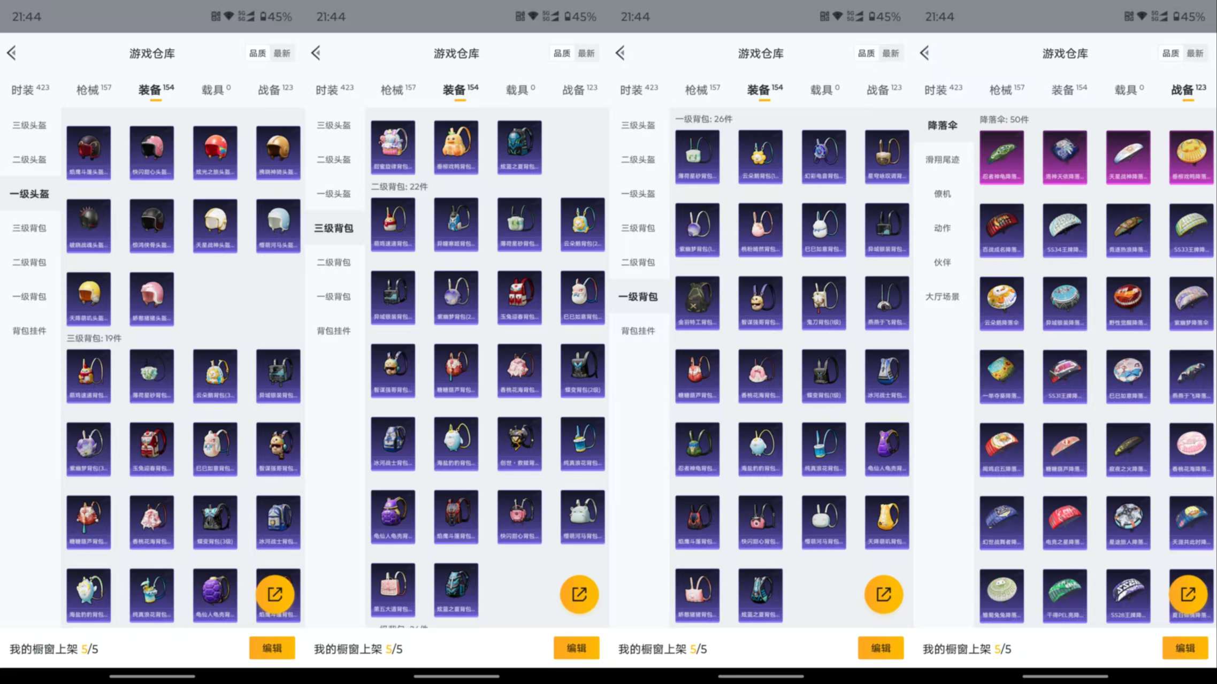This screenshot has width=1217, height=684.
Task: Click the 鬼刀 backpack thumbnail
Action: (823, 303)
